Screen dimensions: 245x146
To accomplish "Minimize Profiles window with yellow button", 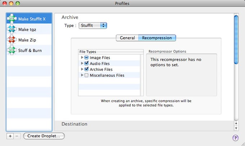I will (11, 3).
